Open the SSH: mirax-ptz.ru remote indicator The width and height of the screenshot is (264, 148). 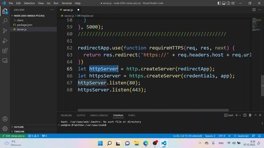tap(13, 136)
